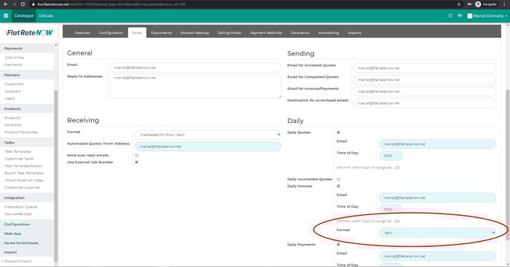Open the hamburger apps menu
The height and width of the screenshot is (267, 510).
(6, 16)
